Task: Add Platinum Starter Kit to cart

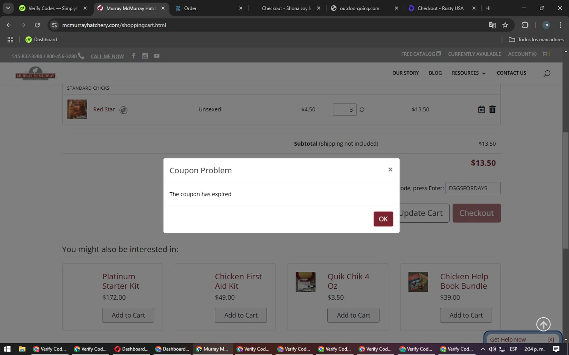Action: coord(128,315)
